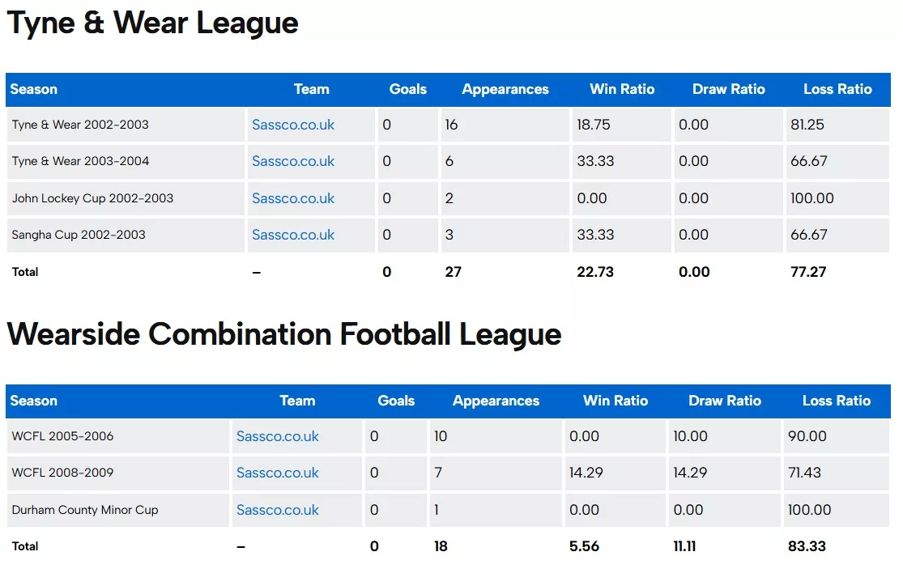Click the Tyne & Wear League heading

tap(153, 23)
